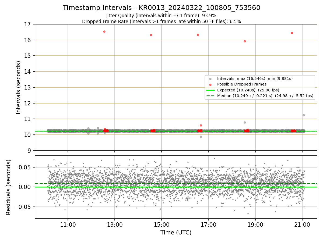
Task: Click the red outlier point near 20:30 above 16
Action: tap(292, 33)
